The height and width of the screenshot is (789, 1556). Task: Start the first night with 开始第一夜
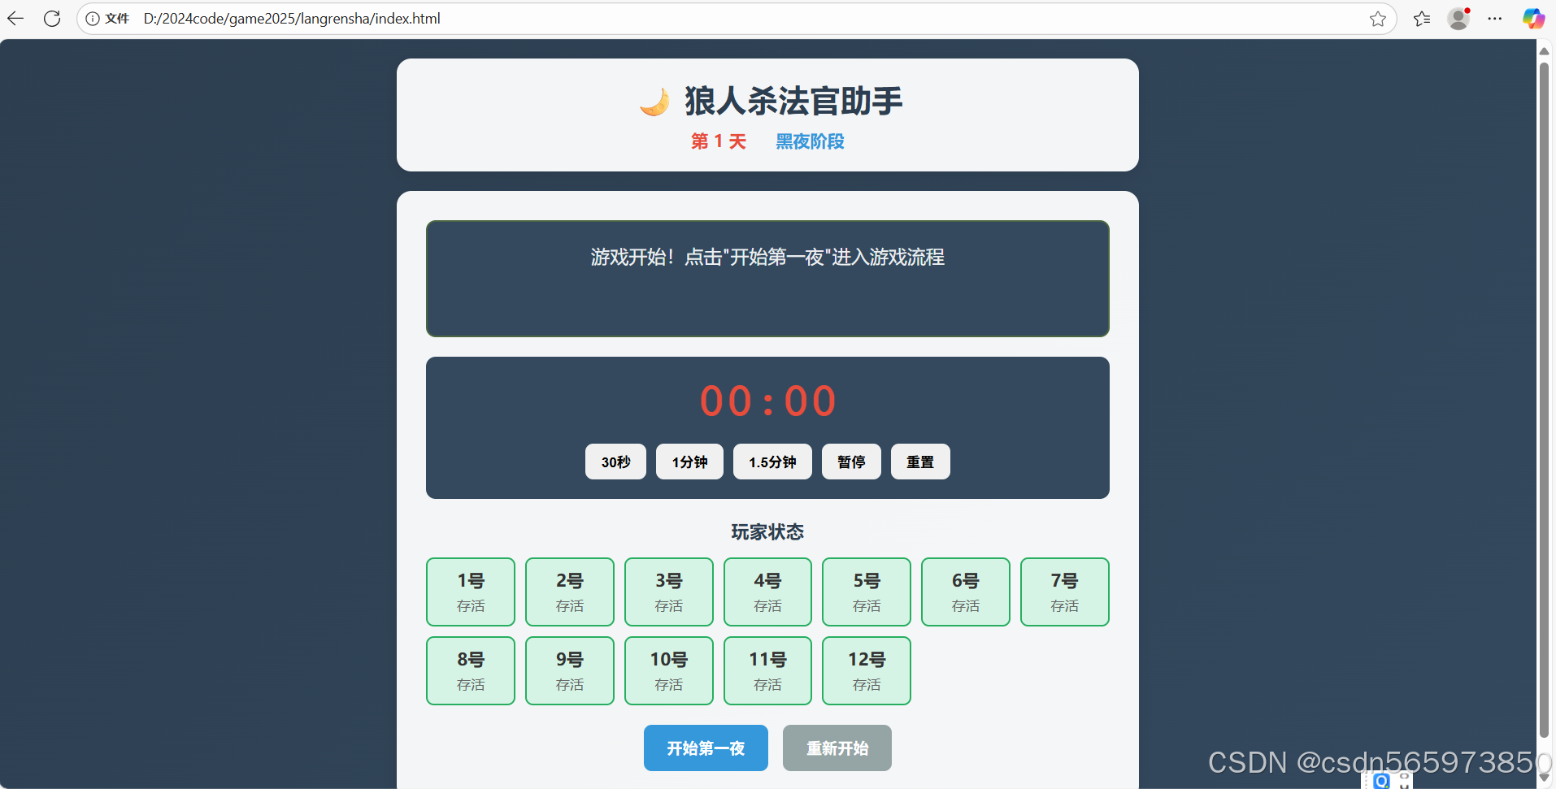706,748
